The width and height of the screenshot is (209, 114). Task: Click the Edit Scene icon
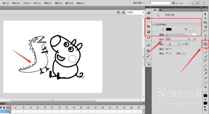tap(118, 12)
